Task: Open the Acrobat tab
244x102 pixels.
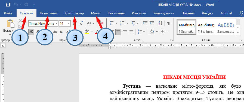Action: point(226,13)
